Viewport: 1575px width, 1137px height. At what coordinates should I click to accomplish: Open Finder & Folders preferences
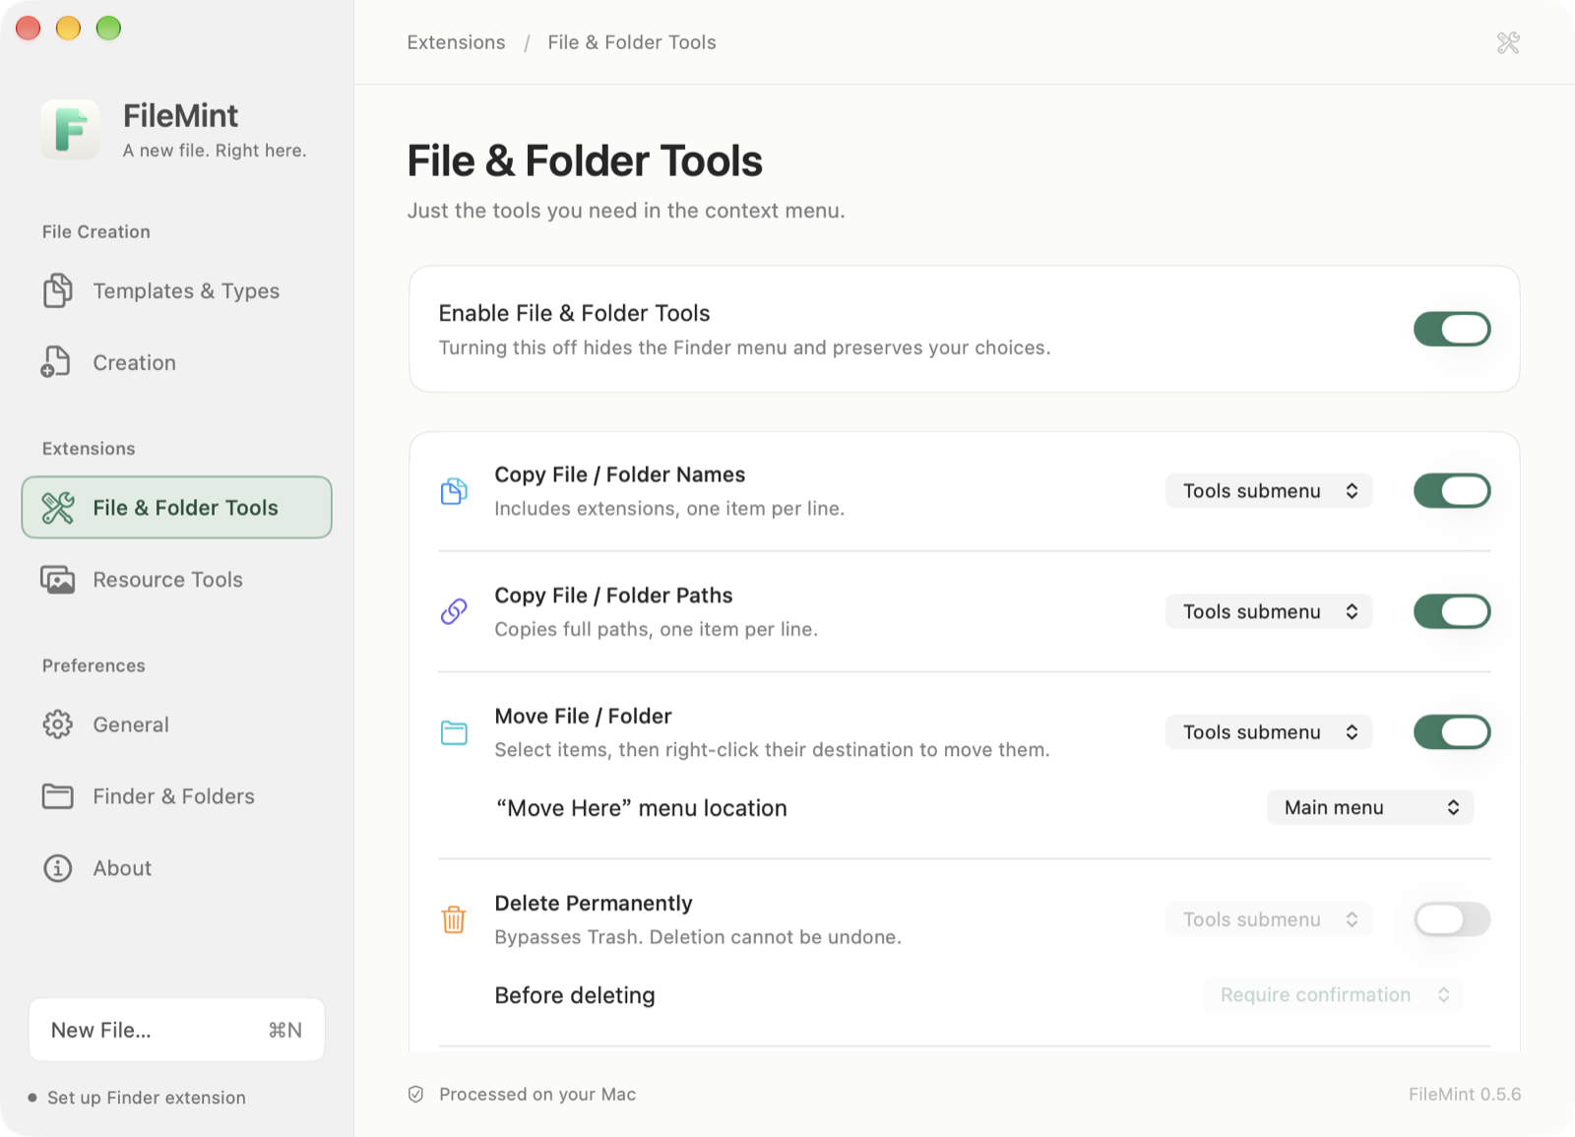click(x=176, y=796)
